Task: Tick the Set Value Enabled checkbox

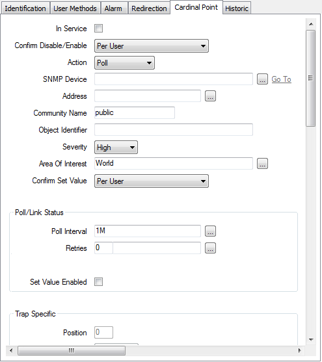Action: click(x=98, y=282)
